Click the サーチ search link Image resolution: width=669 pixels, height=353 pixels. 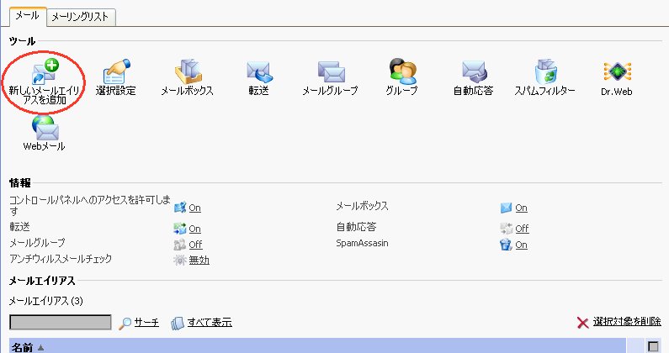(x=146, y=323)
